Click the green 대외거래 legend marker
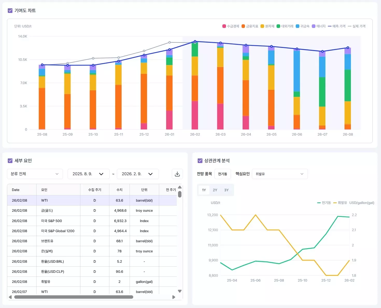 [x=278, y=26]
